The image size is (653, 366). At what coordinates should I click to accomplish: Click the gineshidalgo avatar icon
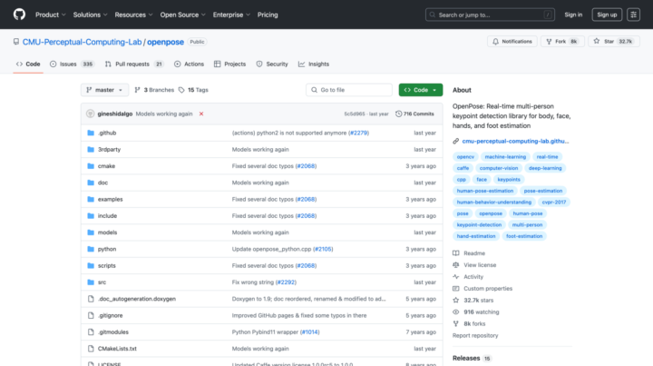pos(91,114)
